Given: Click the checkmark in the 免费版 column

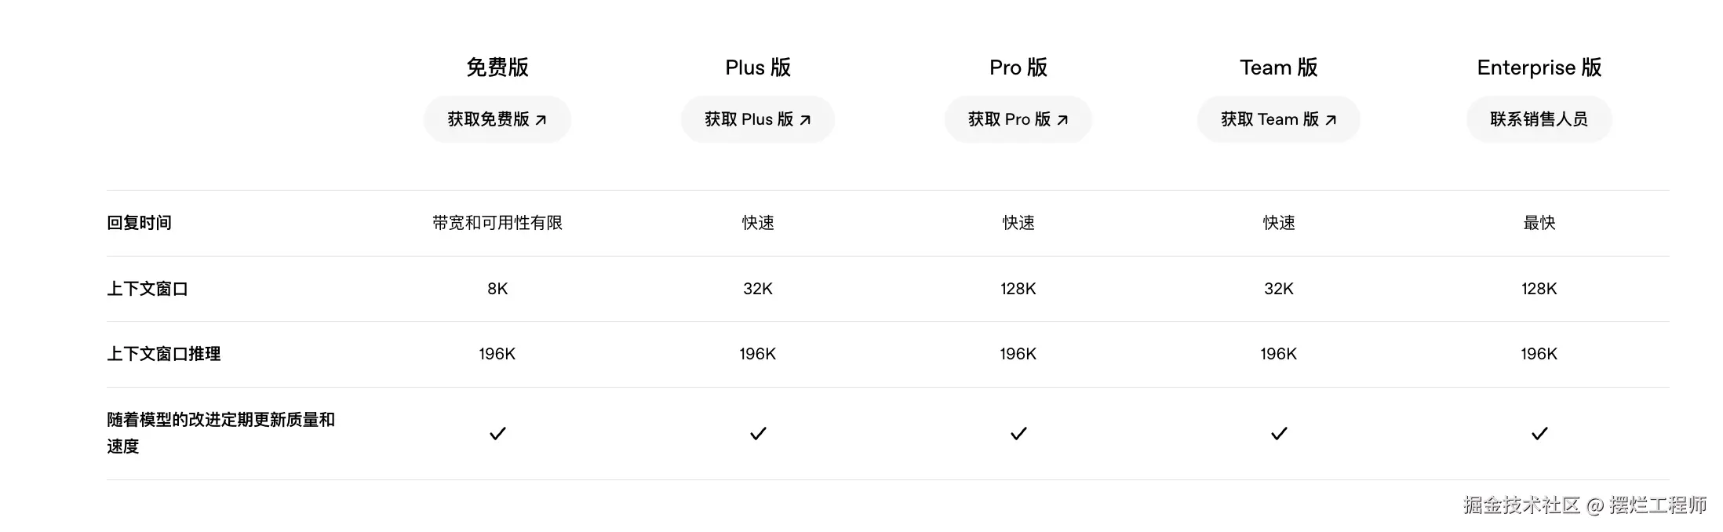Looking at the screenshot, I should point(497,433).
